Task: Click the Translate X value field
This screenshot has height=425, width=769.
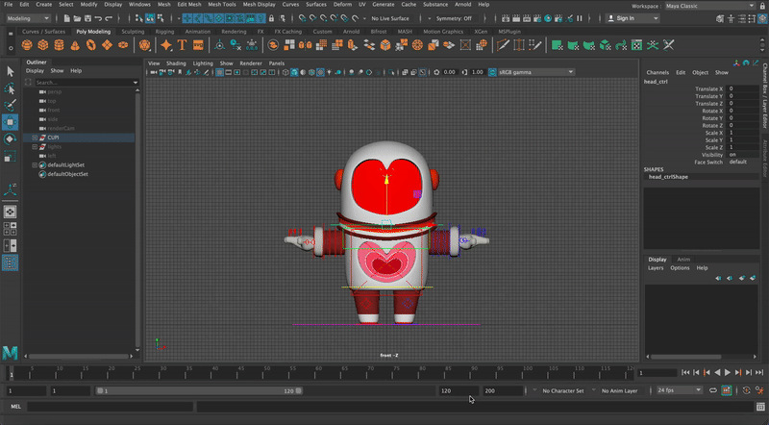Action: [742, 88]
